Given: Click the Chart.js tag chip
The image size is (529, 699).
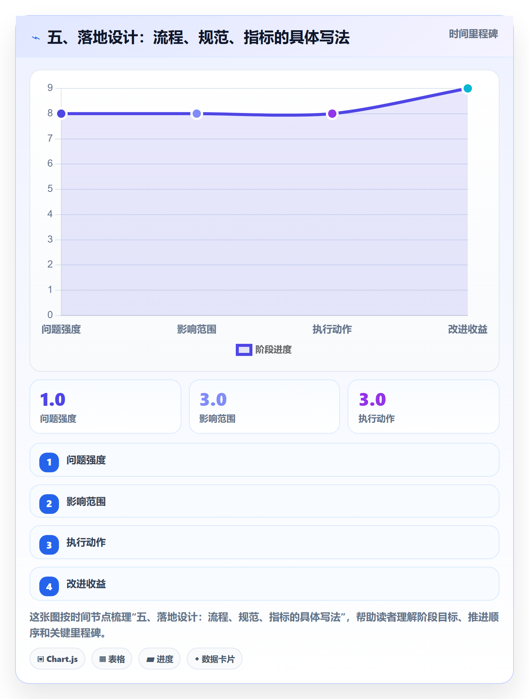Looking at the screenshot, I should (57, 659).
